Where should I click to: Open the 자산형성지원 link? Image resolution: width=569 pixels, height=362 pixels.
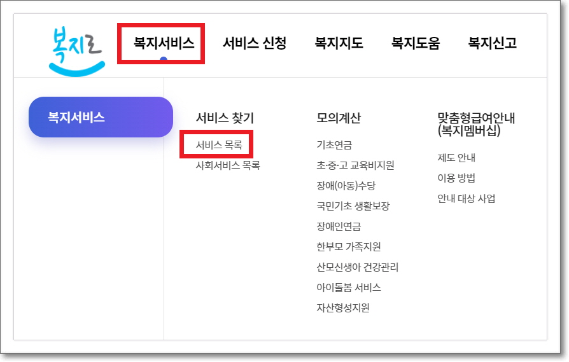(343, 308)
